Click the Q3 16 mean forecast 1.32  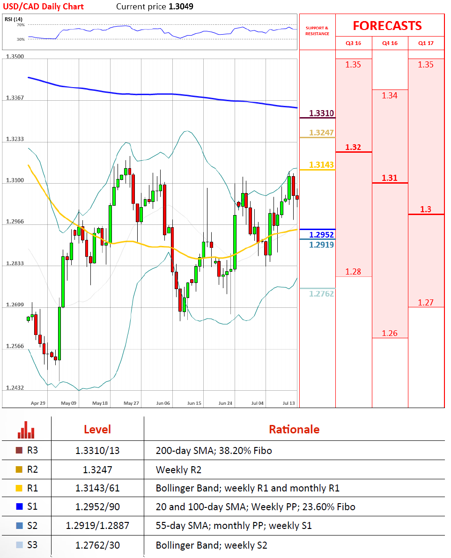tap(353, 147)
